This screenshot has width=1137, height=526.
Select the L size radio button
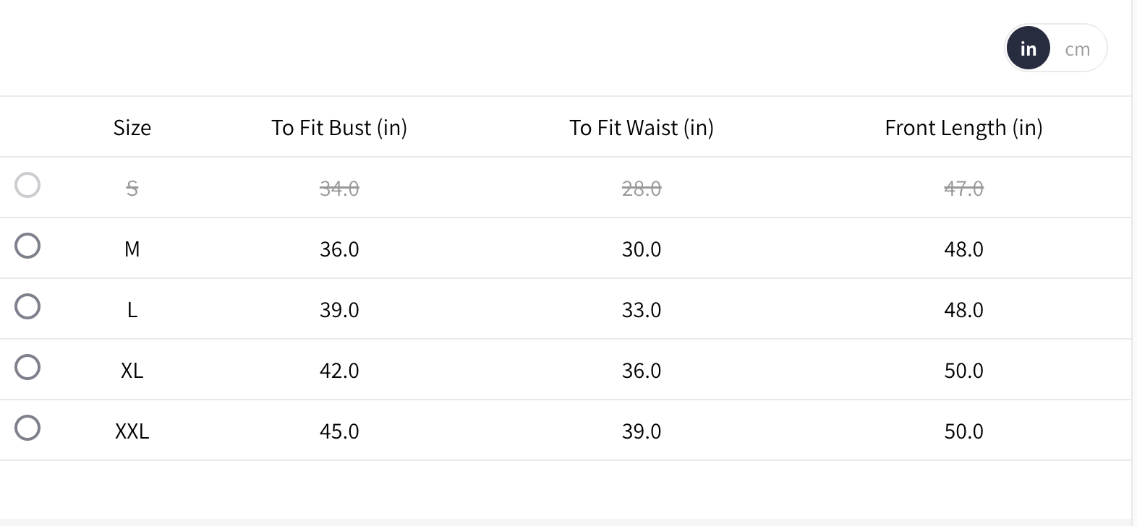27,306
